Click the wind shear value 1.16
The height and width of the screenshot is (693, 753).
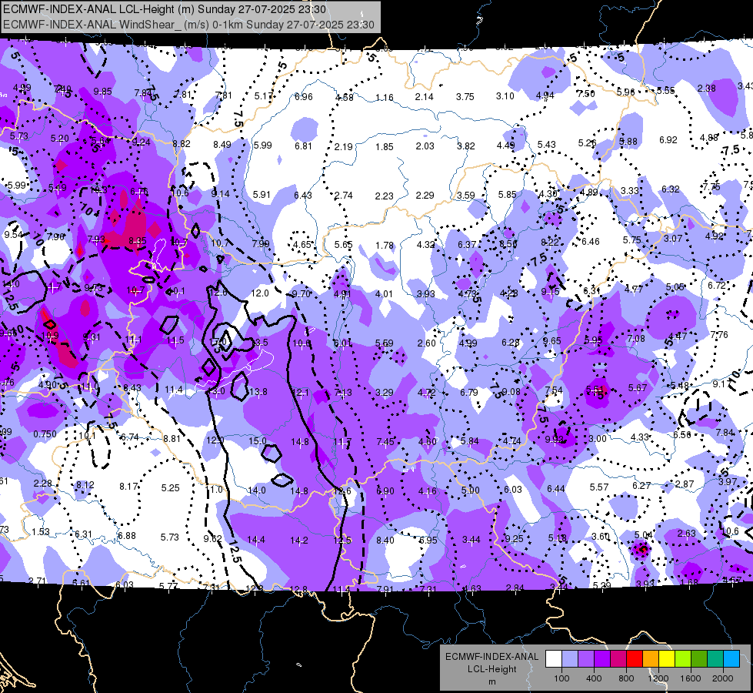coord(384,98)
